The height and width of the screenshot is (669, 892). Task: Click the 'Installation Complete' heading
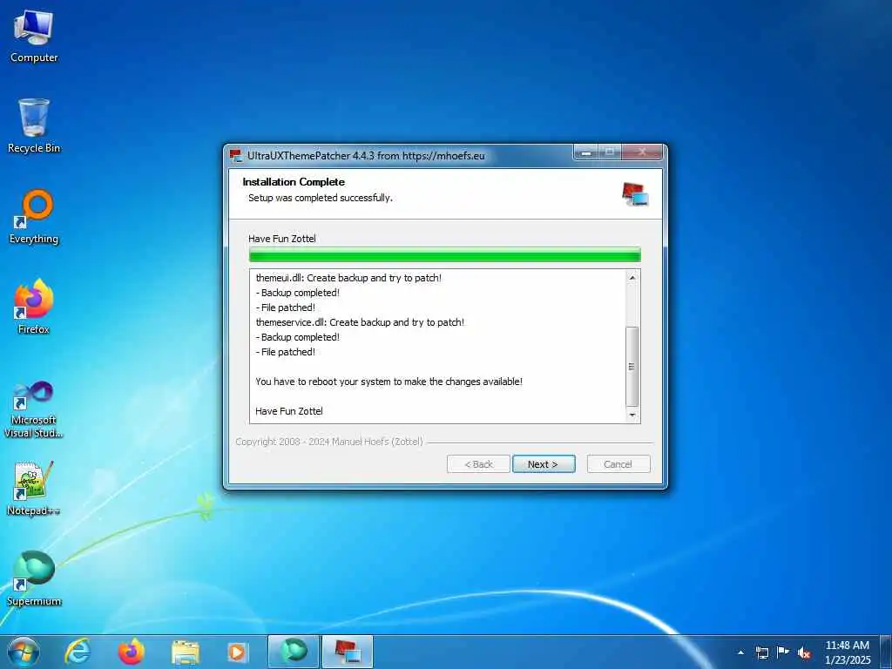[294, 182]
